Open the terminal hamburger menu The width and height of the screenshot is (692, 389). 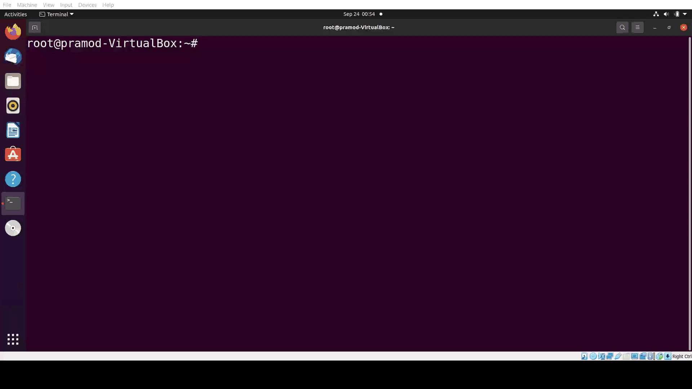coord(637,27)
